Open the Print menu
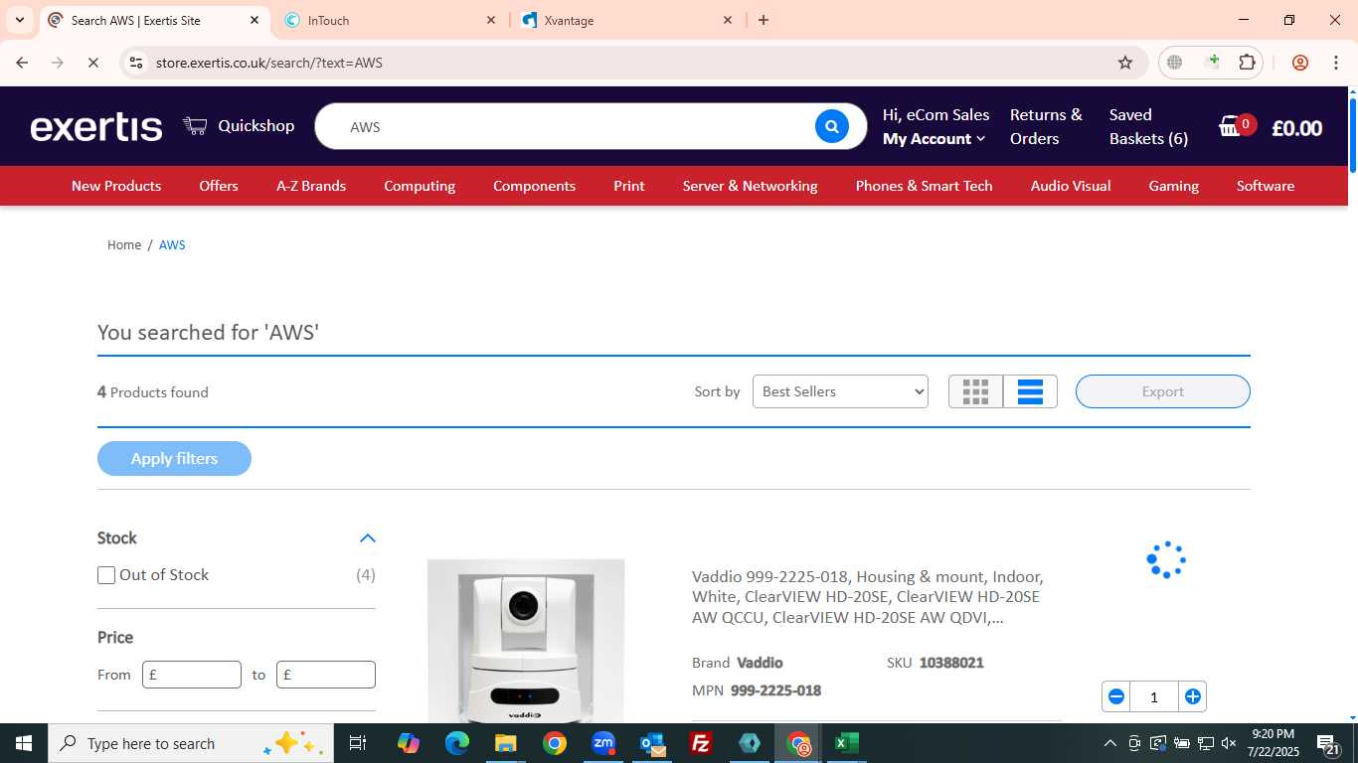Image resolution: width=1358 pixels, height=763 pixels. [x=629, y=186]
